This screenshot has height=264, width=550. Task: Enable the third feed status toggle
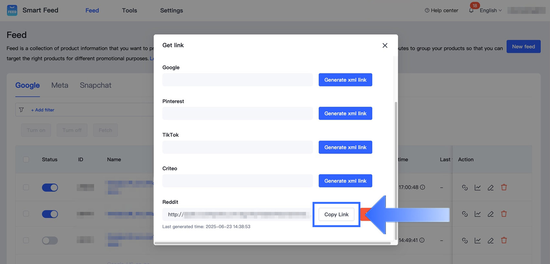pos(50,240)
